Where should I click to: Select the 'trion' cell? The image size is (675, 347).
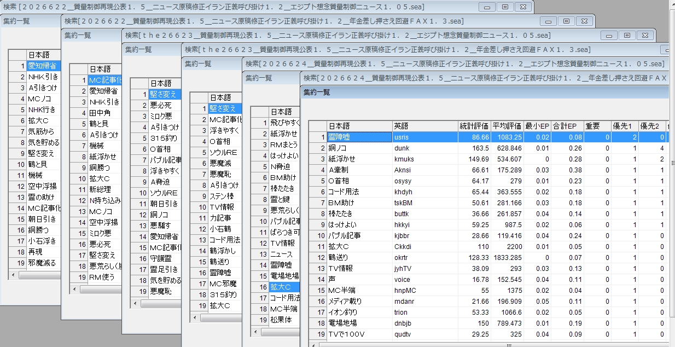(x=424, y=313)
